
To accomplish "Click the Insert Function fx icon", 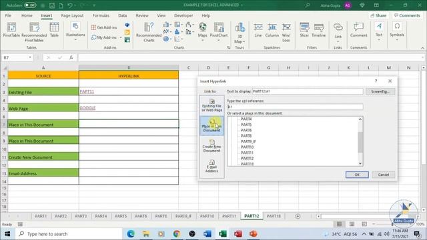I will (x=71, y=57).
